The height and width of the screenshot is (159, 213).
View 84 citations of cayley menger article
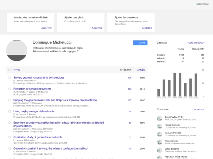click(x=130, y=111)
